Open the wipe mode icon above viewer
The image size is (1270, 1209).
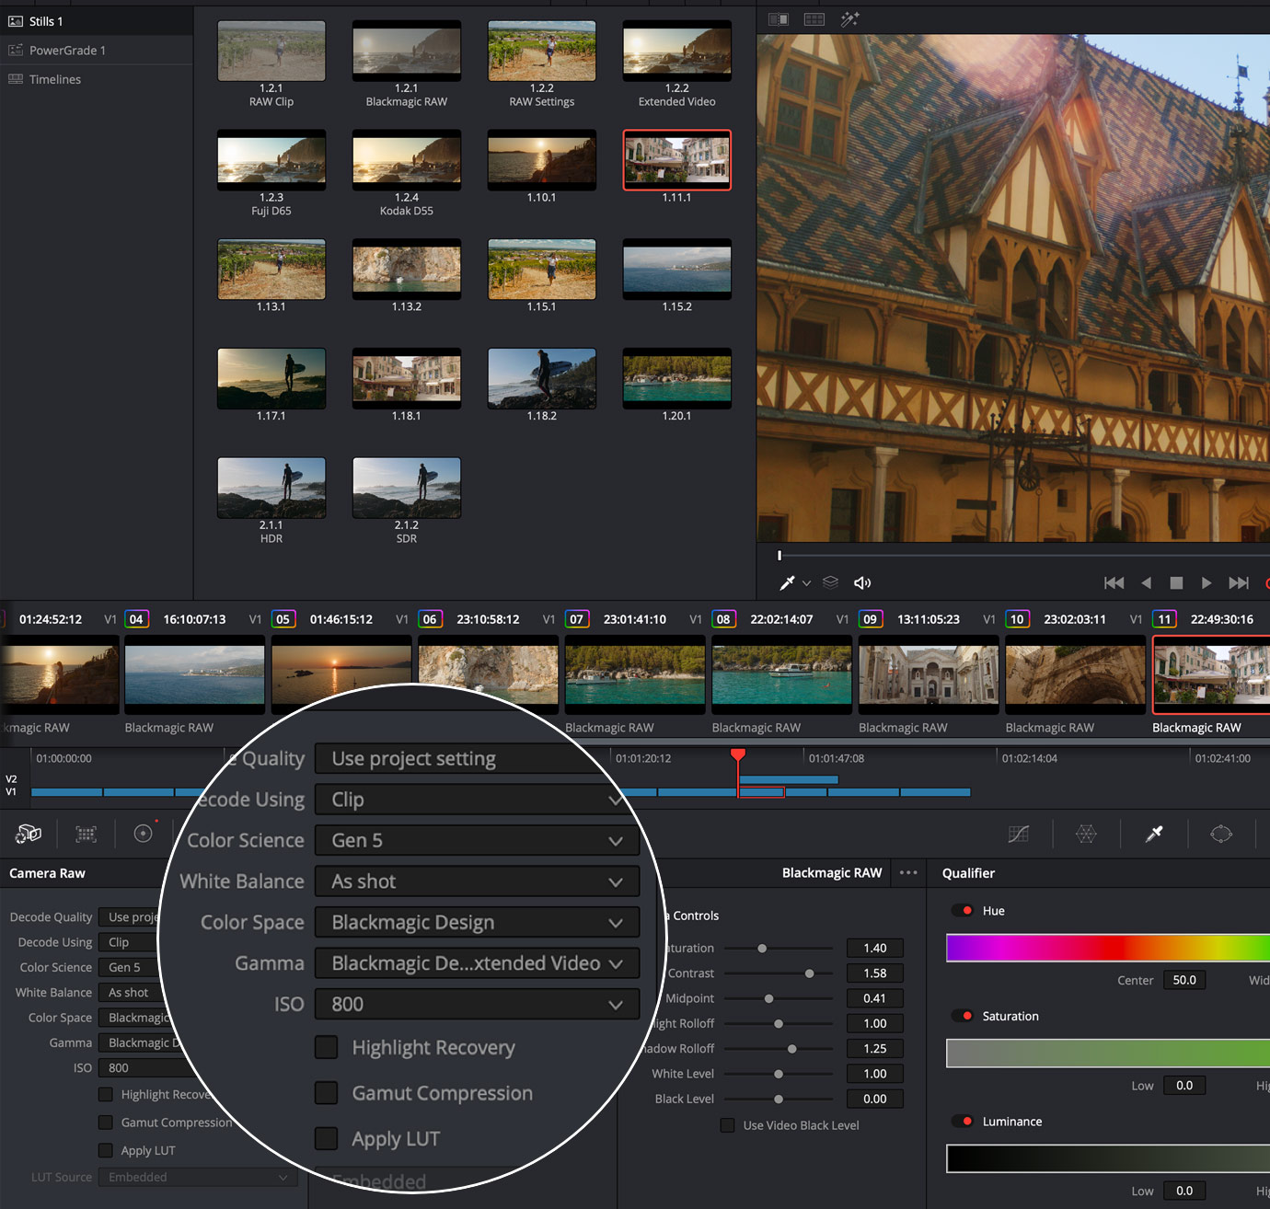tap(778, 18)
